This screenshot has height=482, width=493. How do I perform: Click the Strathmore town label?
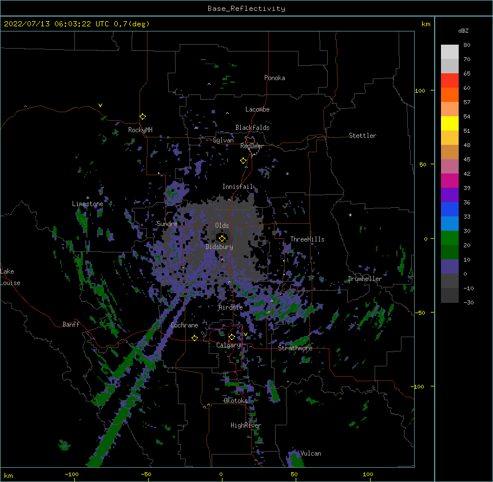(295, 348)
